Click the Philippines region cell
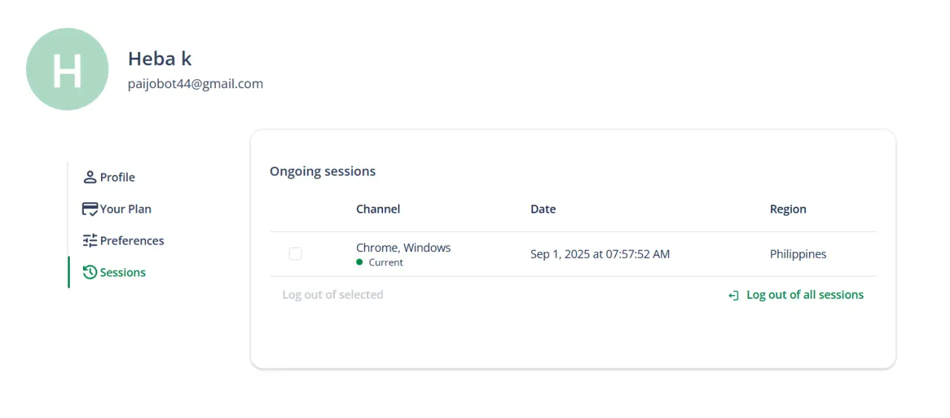The height and width of the screenshot is (418, 950). coord(799,254)
